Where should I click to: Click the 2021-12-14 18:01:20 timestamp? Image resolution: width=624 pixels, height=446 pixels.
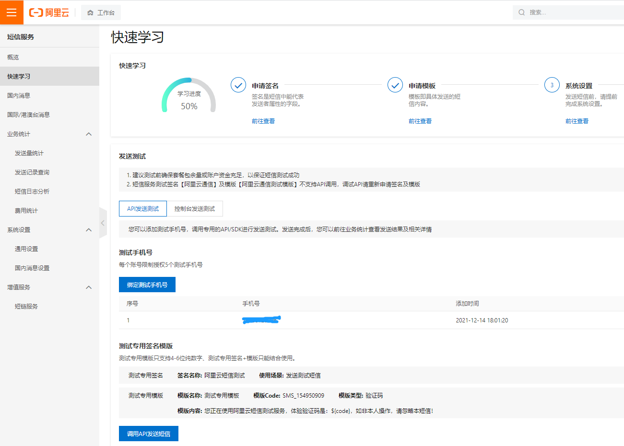(x=482, y=320)
